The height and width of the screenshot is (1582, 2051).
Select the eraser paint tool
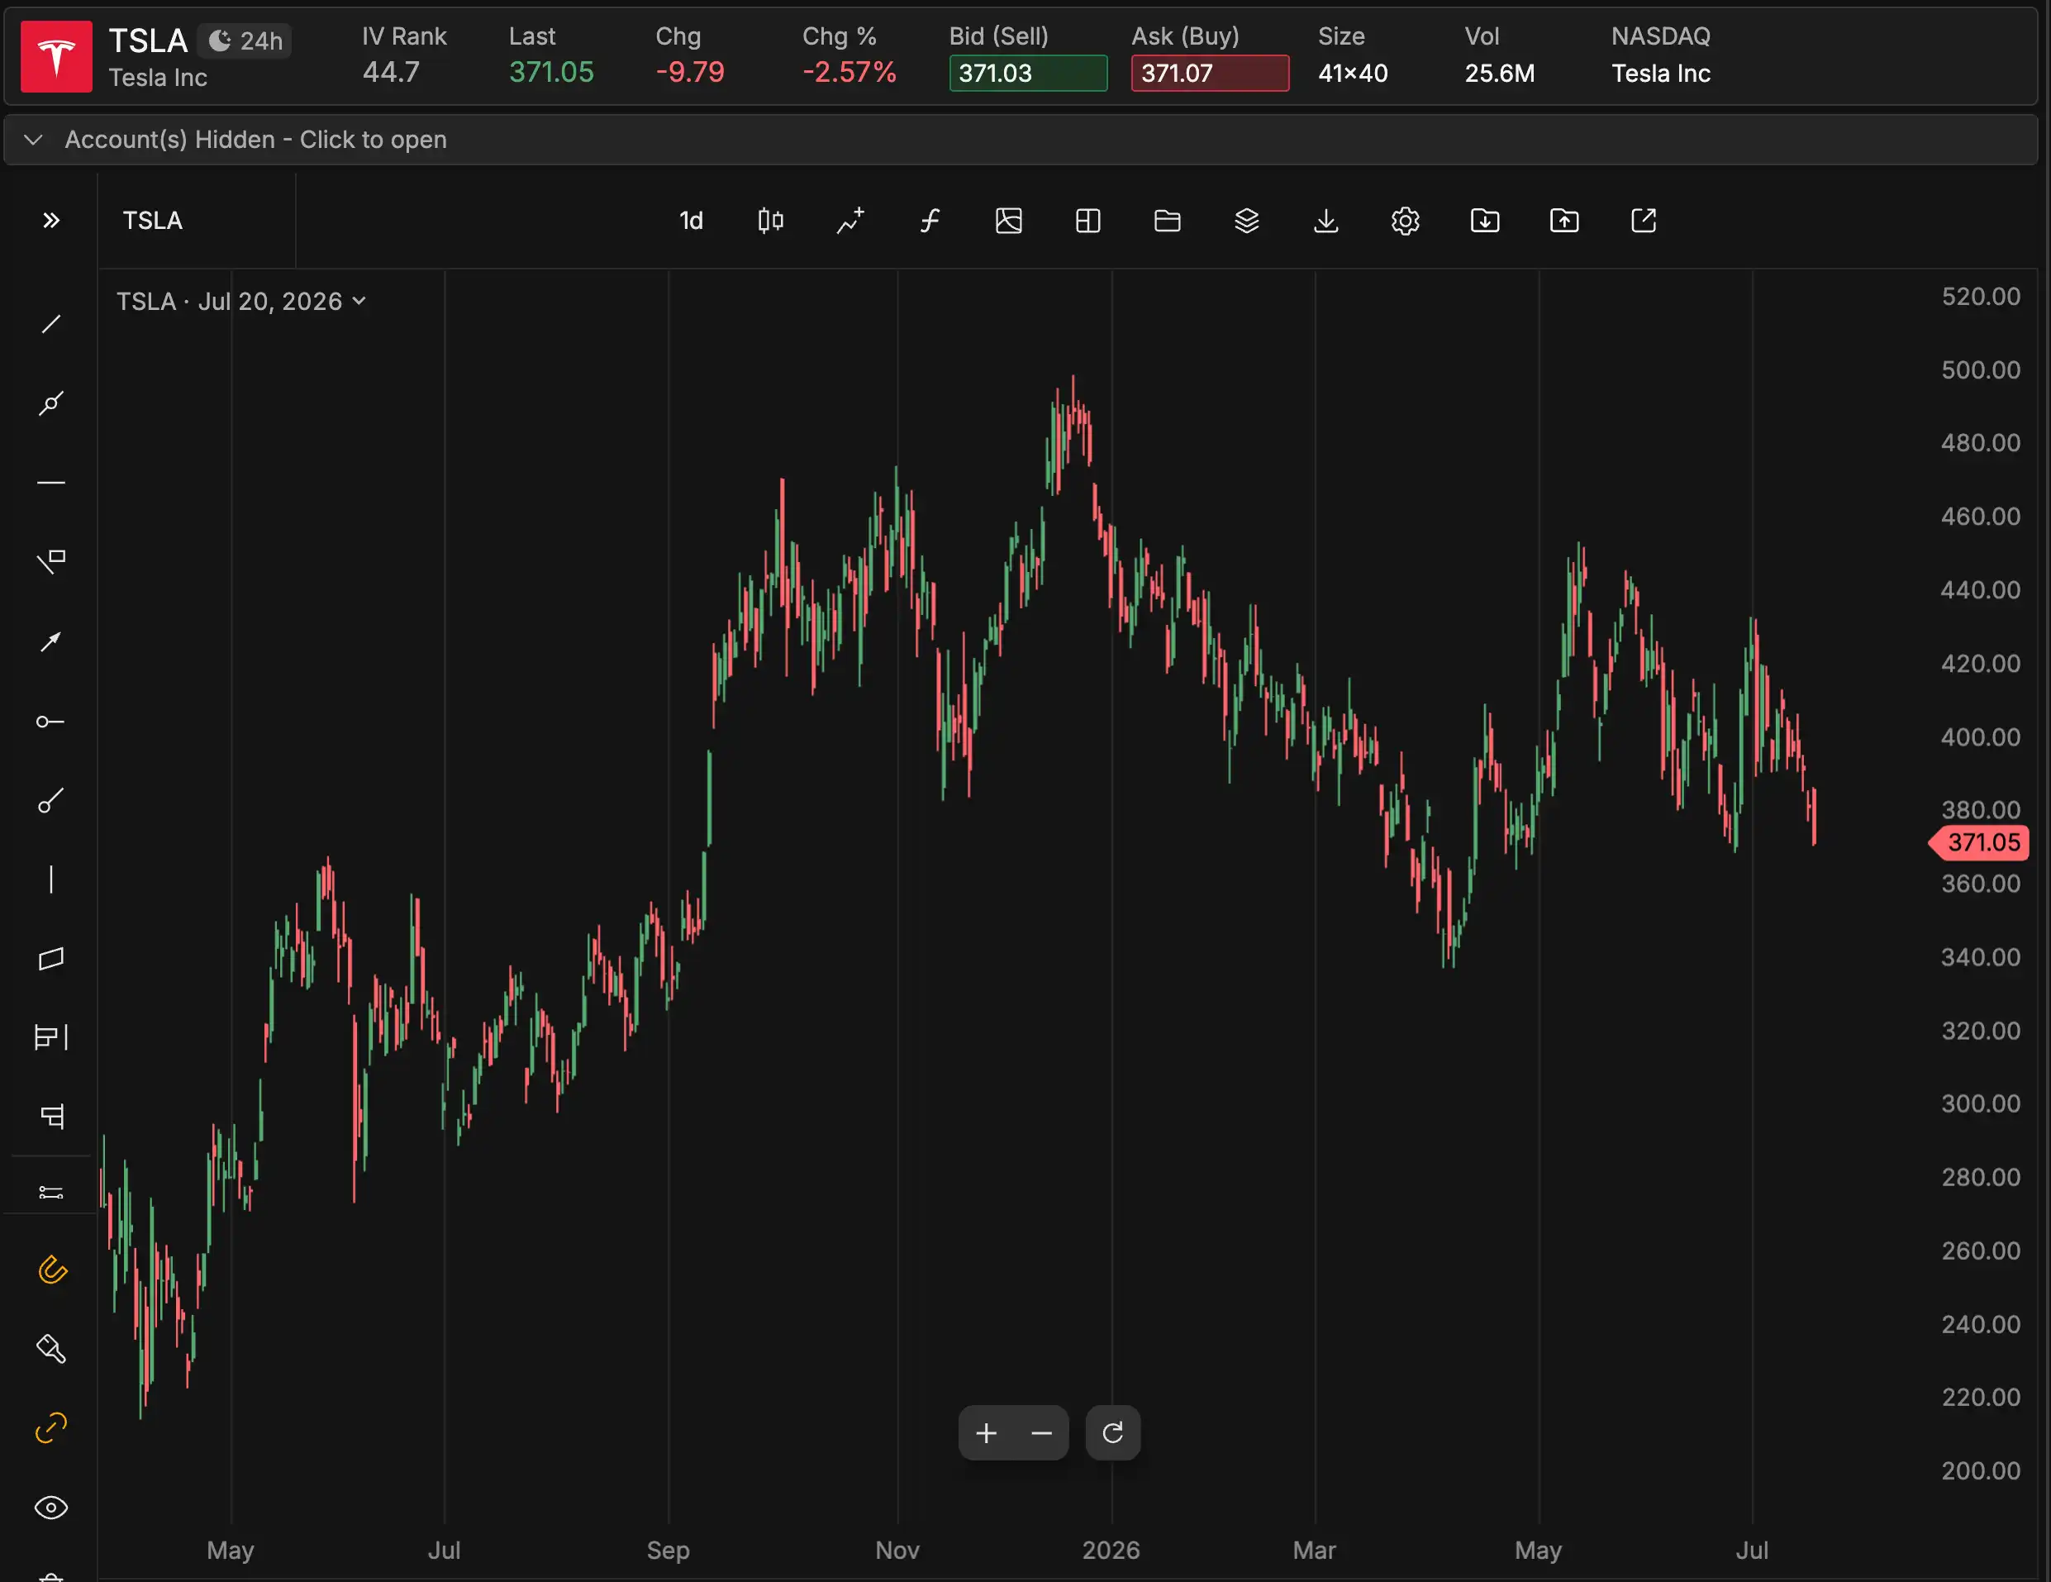click(x=50, y=1349)
